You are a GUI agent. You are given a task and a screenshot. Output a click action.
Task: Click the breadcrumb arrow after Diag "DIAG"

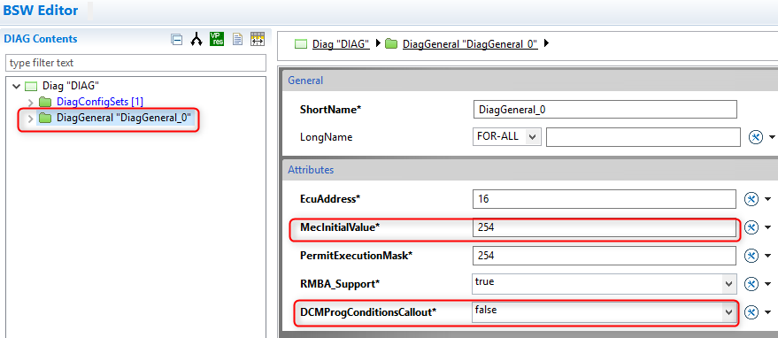coord(379,43)
